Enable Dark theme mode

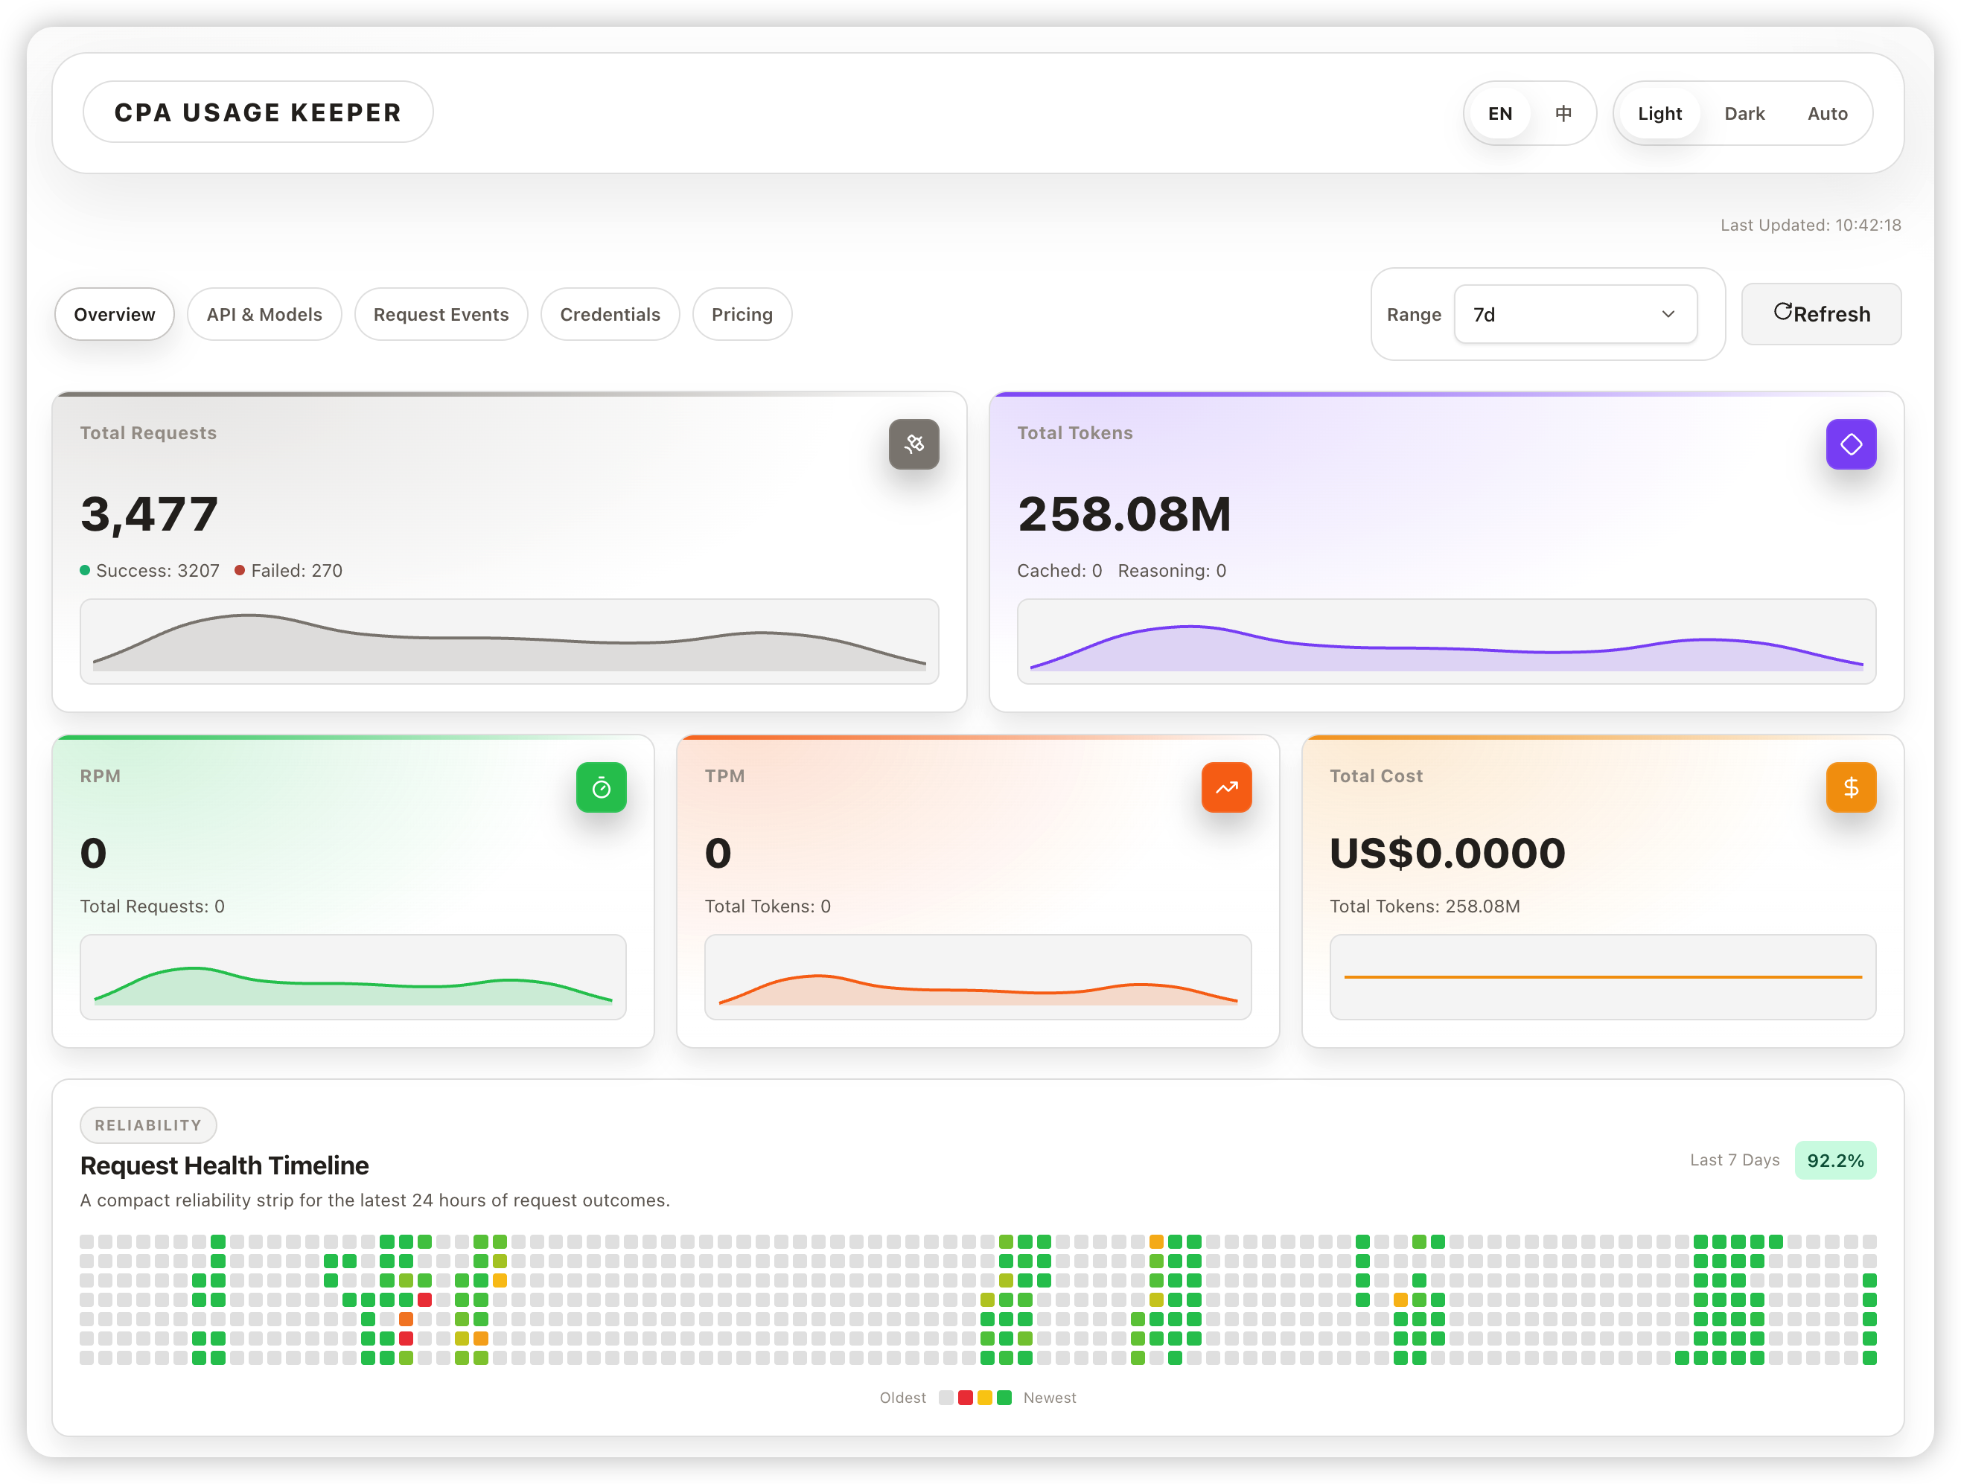[1744, 113]
